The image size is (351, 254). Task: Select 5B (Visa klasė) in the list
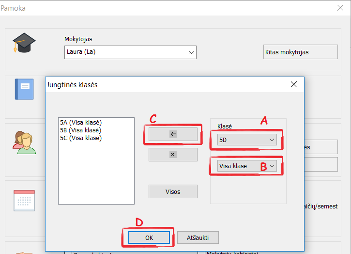pyautogui.click(x=81, y=130)
